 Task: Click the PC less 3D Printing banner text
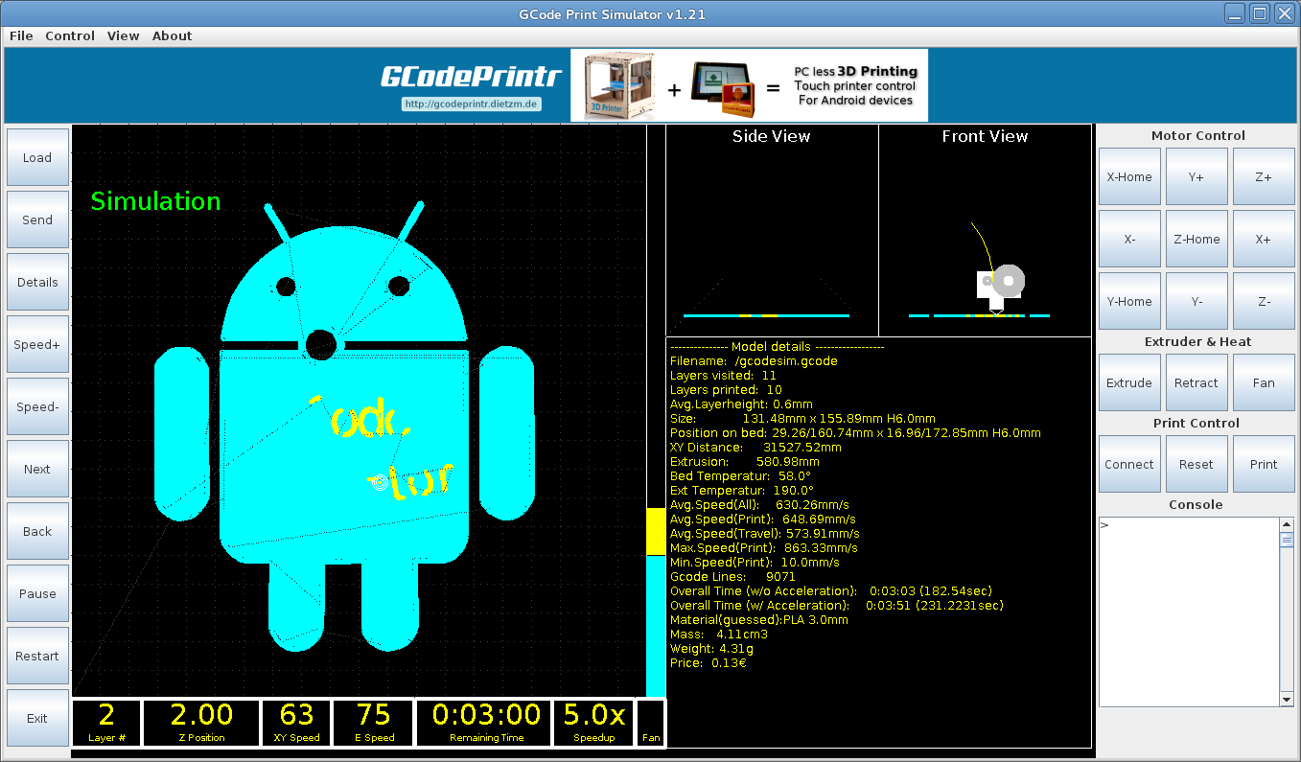[856, 85]
